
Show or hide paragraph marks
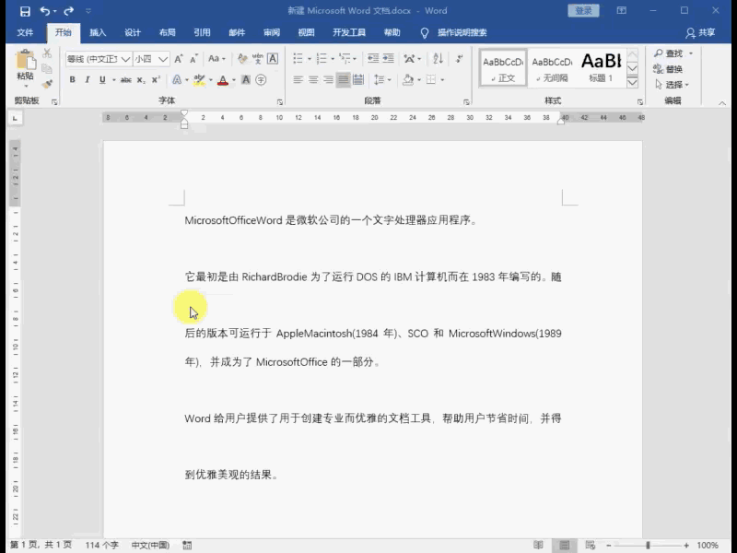(459, 59)
